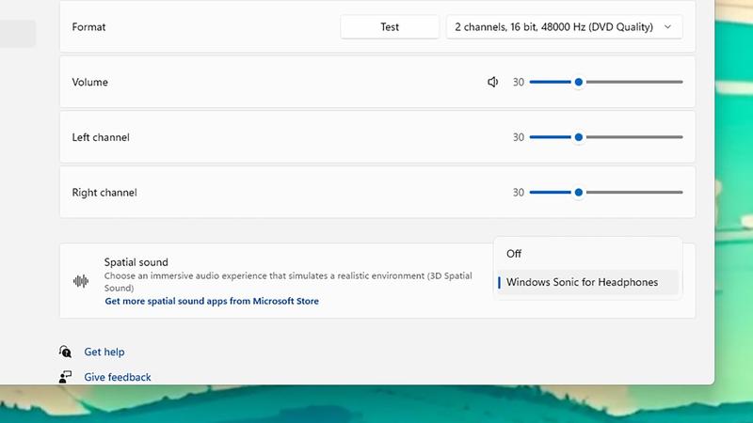
Task: Open Get more spatial sound apps link
Action: tap(212, 302)
